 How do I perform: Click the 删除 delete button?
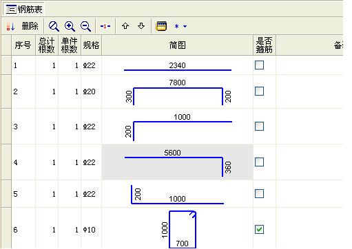pyautogui.click(x=30, y=26)
